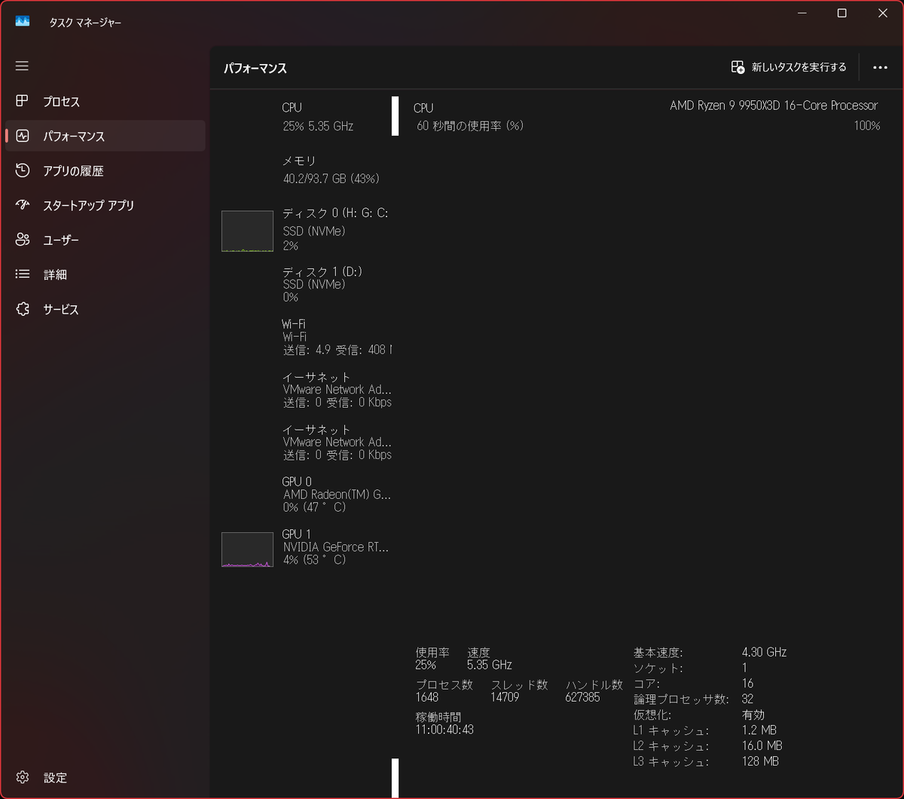The height and width of the screenshot is (799, 904).
Task: Click the タスク マネージャー window title
Action: point(85,23)
